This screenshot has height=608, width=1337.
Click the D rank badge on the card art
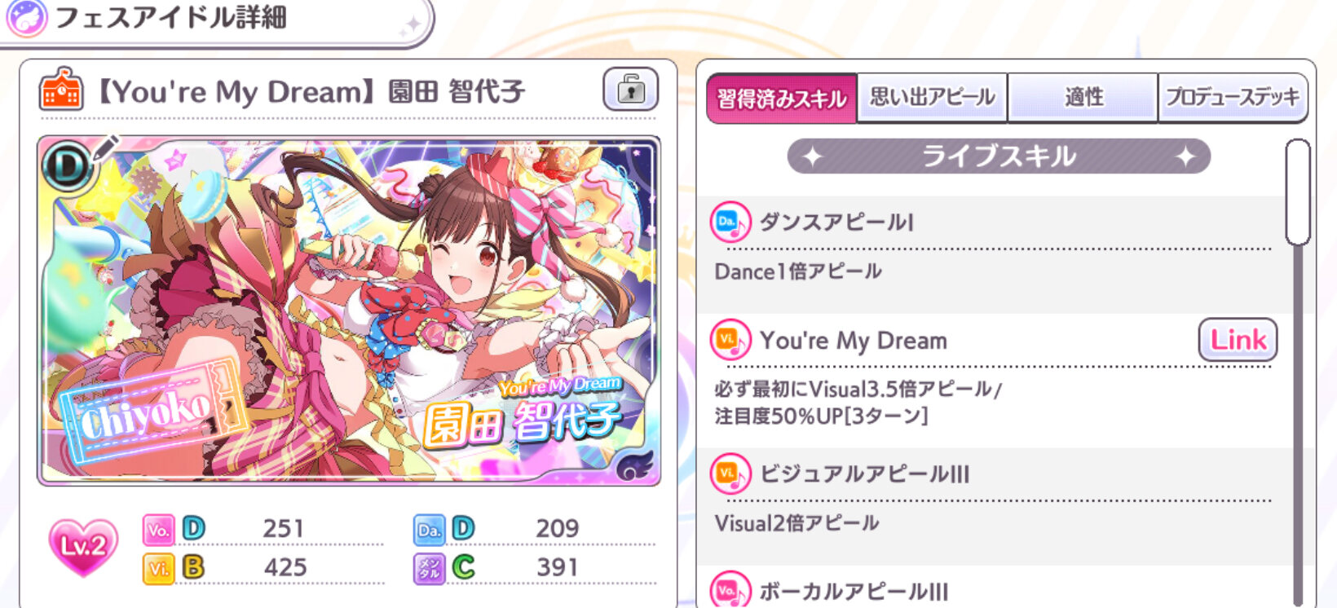(x=68, y=167)
